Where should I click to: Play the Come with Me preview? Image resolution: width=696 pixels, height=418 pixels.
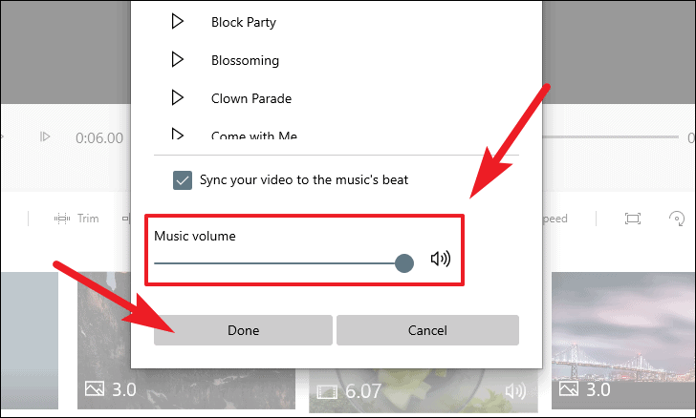tap(178, 134)
